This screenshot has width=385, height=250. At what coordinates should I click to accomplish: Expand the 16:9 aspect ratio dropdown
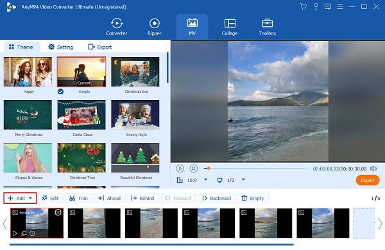tap(206, 180)
